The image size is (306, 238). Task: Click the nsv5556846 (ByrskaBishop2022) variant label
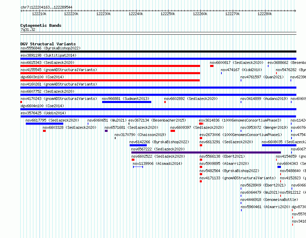51,48
